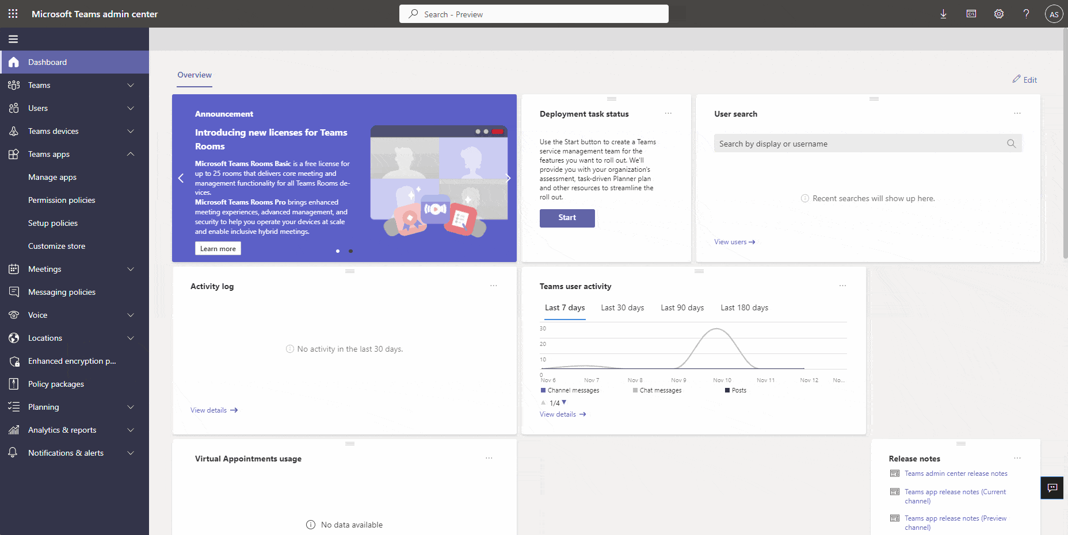1068x535 pixels.
Task: Expand the Locations chevron
Action: tap(131, 338)
